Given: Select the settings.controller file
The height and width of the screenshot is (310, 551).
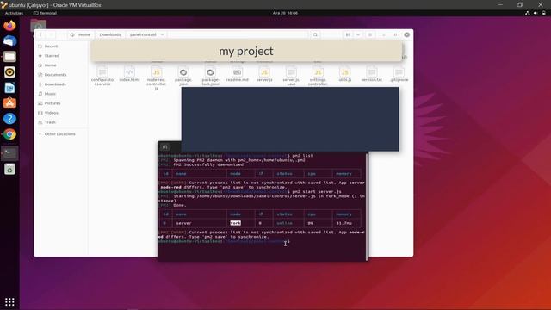Looking at the screenshot, I should click(x=318, y=77).
